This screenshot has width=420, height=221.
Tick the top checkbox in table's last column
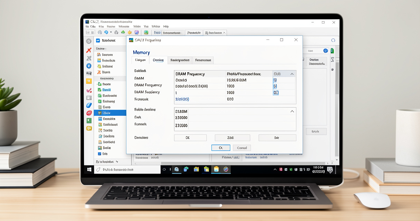point(275,80)
